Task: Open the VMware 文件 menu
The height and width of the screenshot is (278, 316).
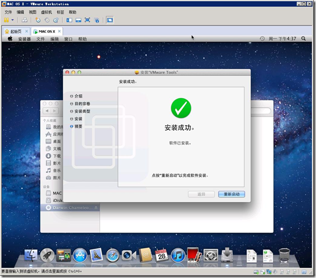Action: 9,12
